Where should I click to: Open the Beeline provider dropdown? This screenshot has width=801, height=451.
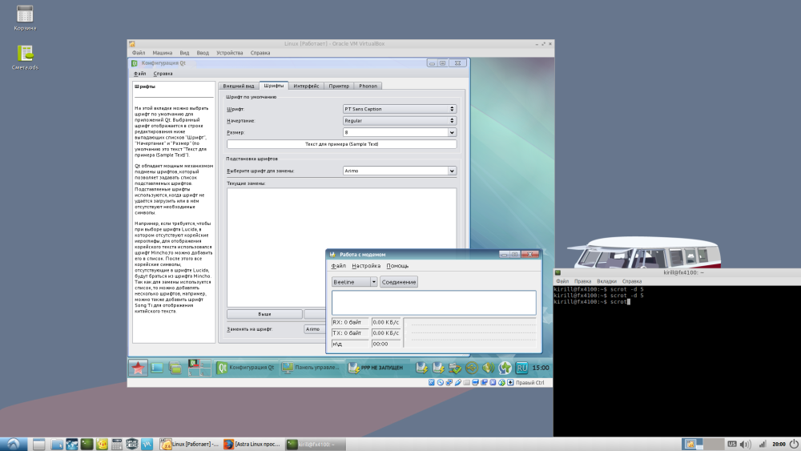tap(354, 282)
